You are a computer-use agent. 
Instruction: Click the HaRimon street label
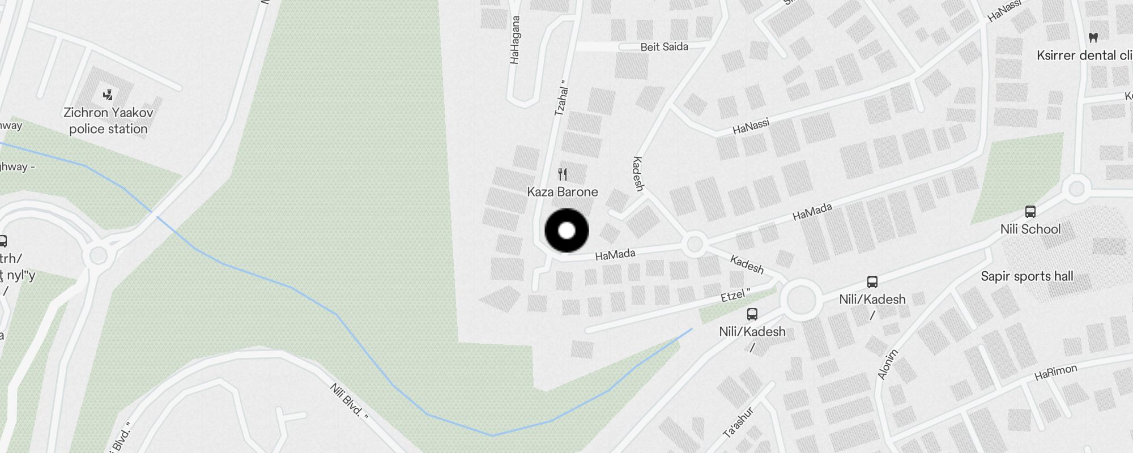click(x=1055, y=372)
